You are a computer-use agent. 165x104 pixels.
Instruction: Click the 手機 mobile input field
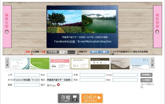[x=92, y=75]
